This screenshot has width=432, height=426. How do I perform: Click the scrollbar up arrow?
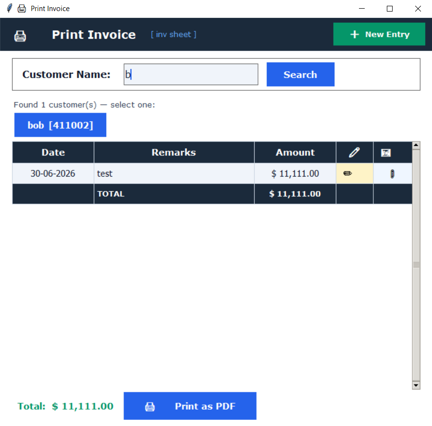tap(416, 145)
